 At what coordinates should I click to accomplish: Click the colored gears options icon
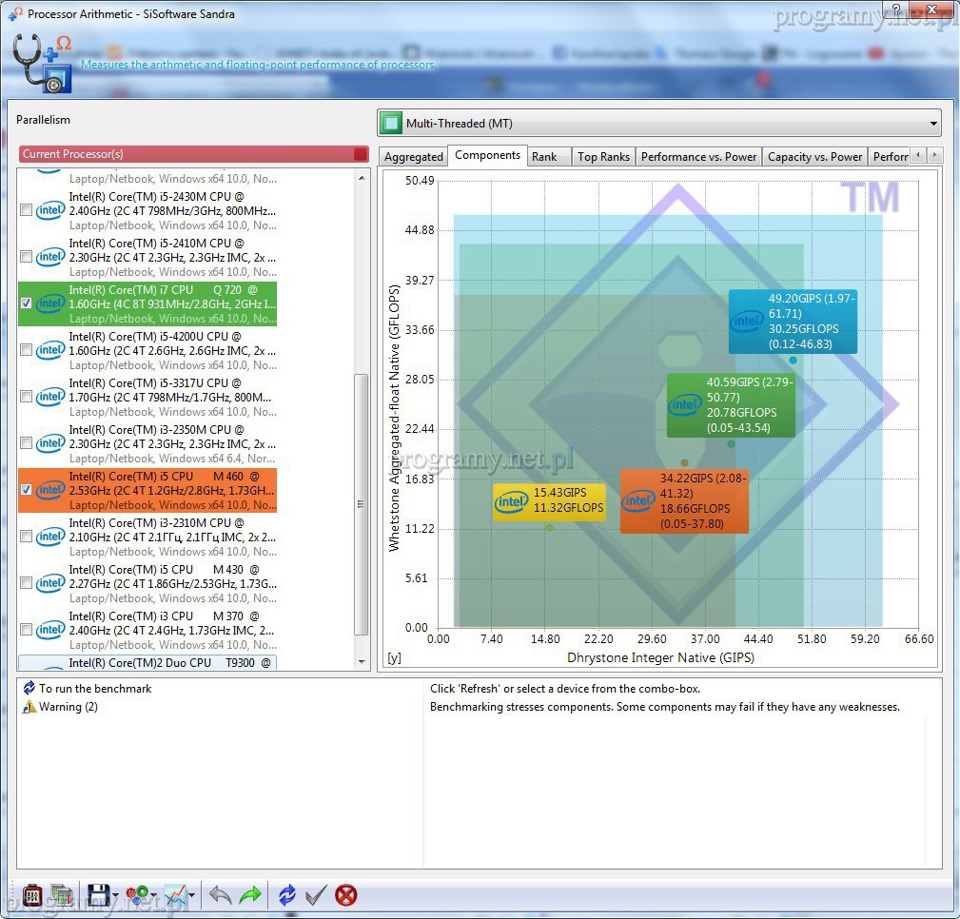[x=138, y=894]
